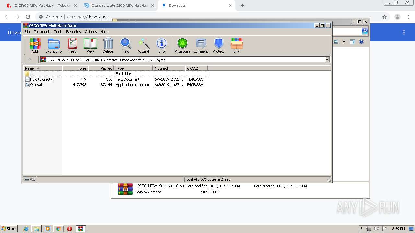Viewport: 415px width, 233px height.
Task: Expand the Explorer view options dropdown
Action: coord(344,42)
